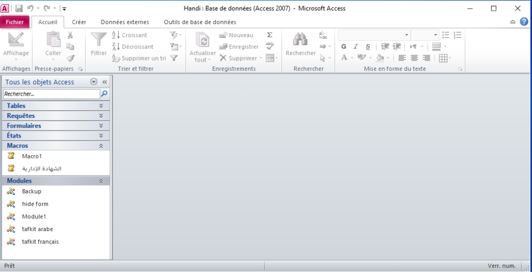Screen dimensions: 532x272
Task: Click the Atteindre arrow icon
Action: pos(323,46)
